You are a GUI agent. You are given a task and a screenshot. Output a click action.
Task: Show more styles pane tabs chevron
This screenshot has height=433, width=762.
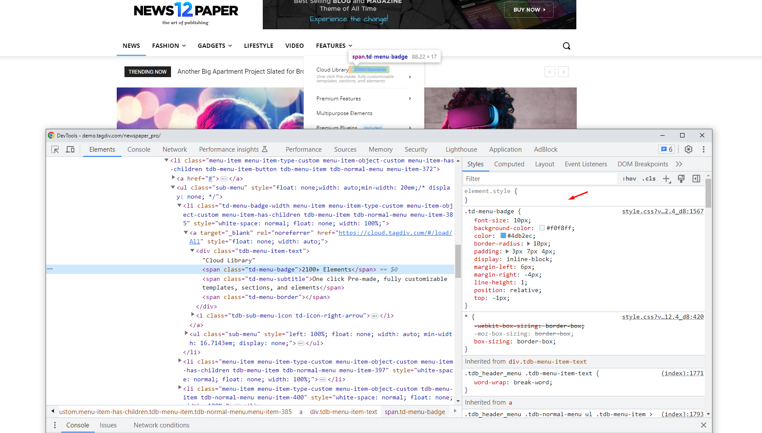click(x=679, y=164)
